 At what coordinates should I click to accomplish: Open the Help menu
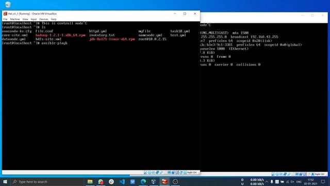(54, 19)
